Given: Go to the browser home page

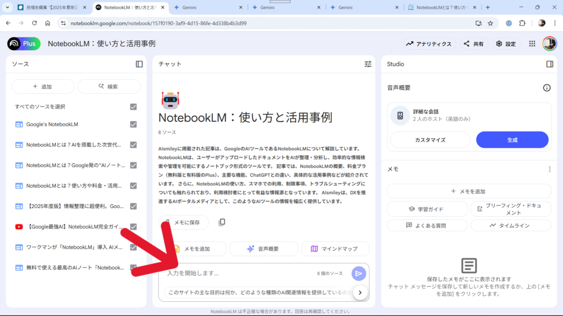Looking at the screenshot, I should coord(48,23).
